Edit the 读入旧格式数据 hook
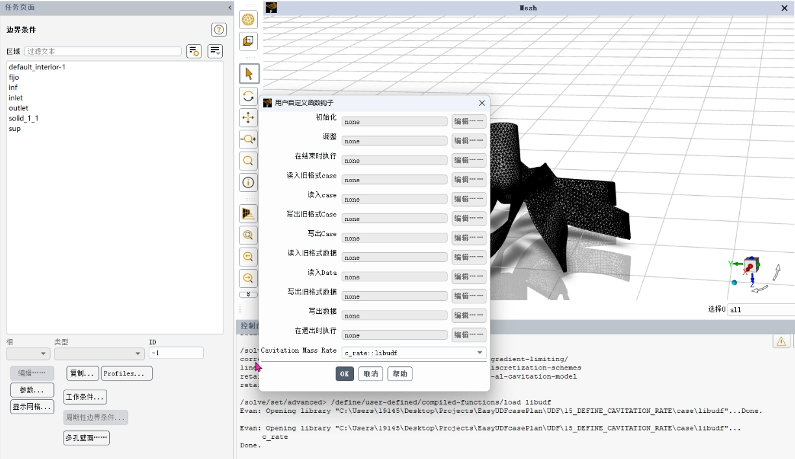Image resolution: width=795 pixels, height=459 pixels. coord(469,257)
